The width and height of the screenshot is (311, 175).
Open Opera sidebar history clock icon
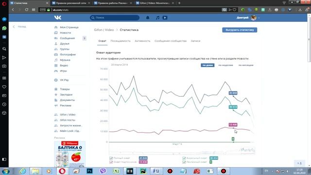click(x=4, y=104)
